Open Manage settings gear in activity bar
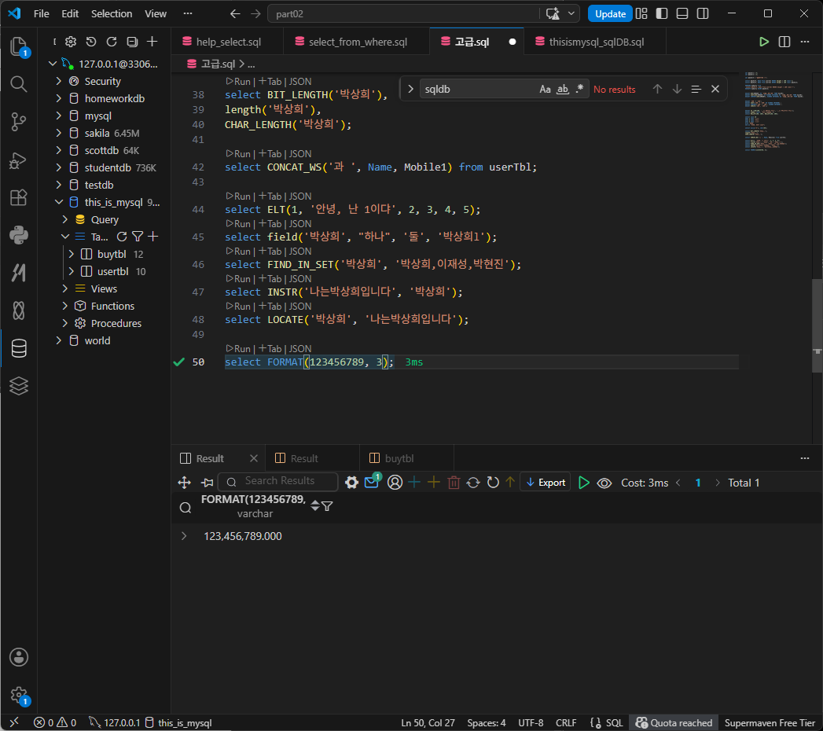The height and width of the screenshot is (731, 823). click(x=19, y=696)
